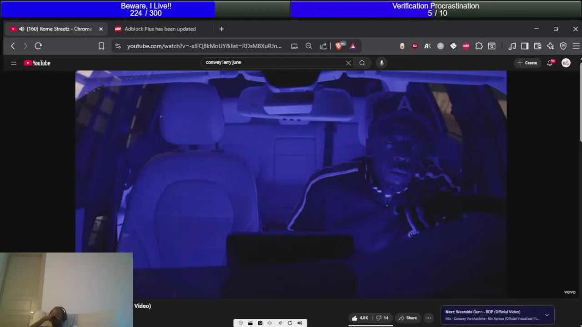Click the Share button below video
Image resolution: width=582 pixels, height=327 pixels.
(407, 318)
